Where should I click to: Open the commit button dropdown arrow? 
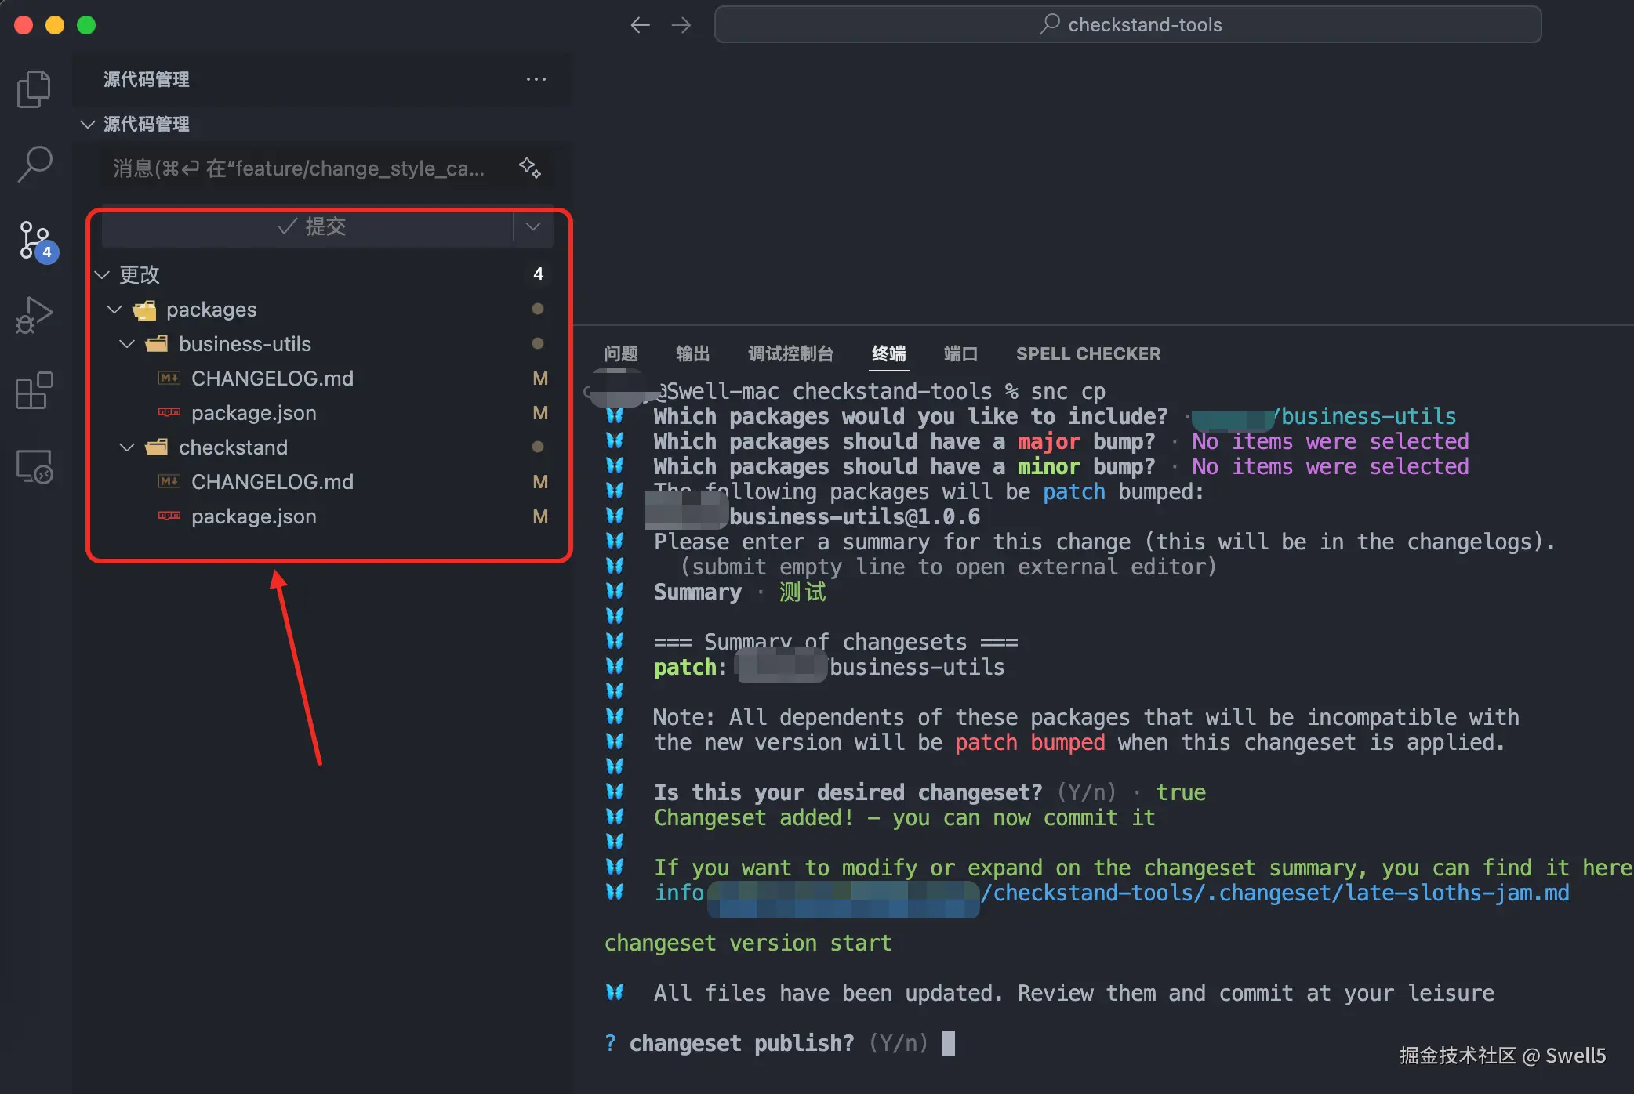(x=533, y=226)
